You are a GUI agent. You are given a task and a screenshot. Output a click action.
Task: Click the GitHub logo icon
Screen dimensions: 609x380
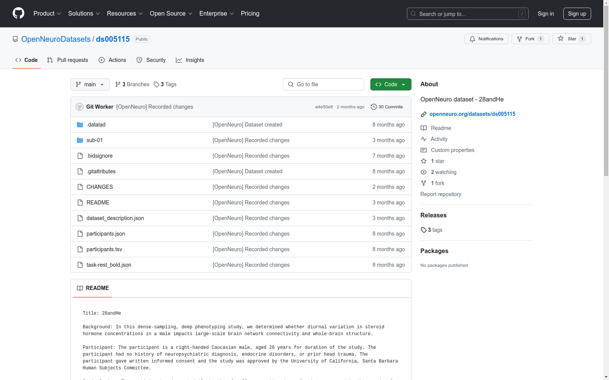pos(18,13)
